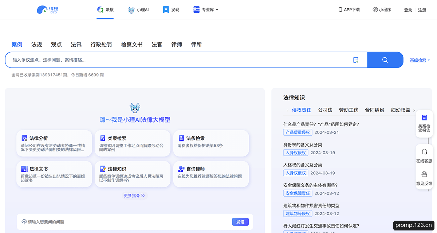Open the 小程序 mini program link
437x233 pixels.
382,10
